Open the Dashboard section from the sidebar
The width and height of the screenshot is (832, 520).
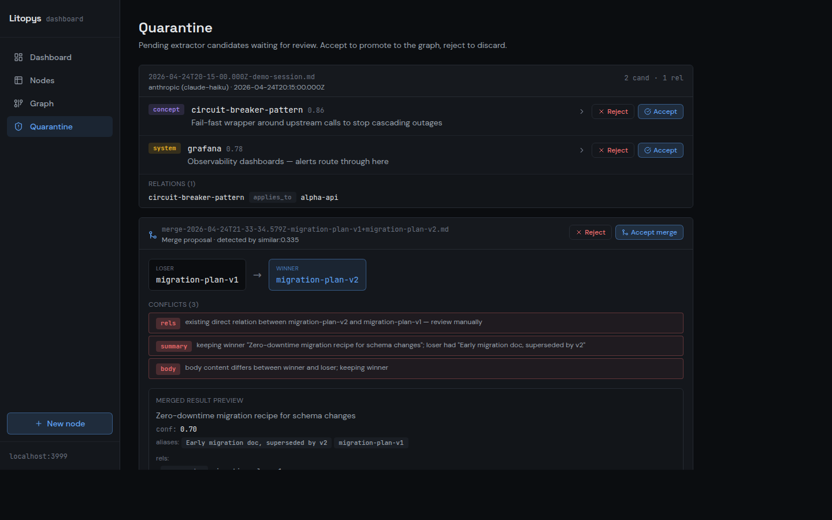point(50,57)
